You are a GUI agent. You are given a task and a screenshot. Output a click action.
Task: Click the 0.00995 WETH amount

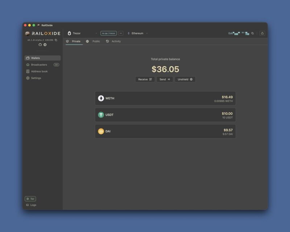pyautogui.click(x=223, y=101)
